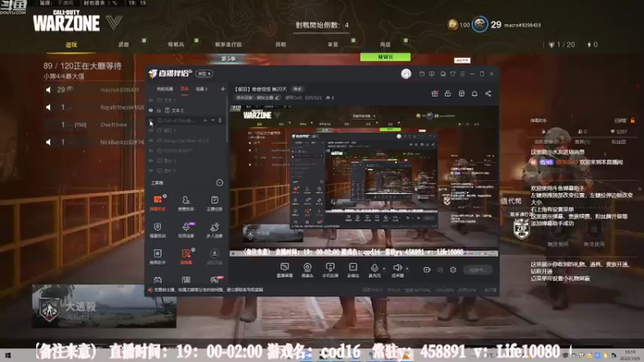644x362 pixels.
Task: Select the Bongo Cat Mver source row
Action: point(186,140)
